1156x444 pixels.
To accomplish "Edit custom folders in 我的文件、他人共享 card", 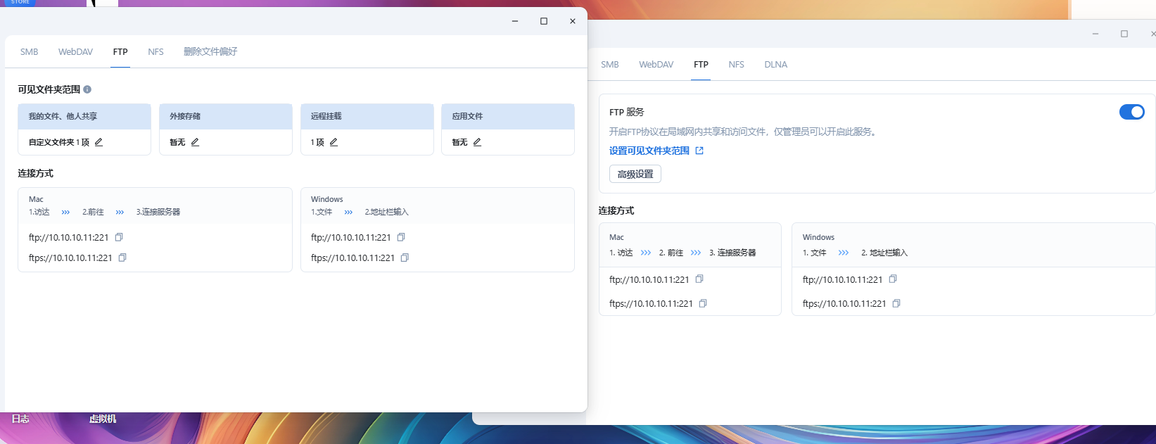I will point(99,142).
